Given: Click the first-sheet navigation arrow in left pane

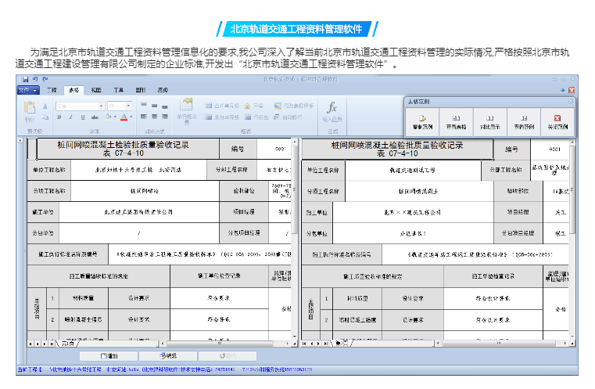Looking at the screenshot, I should click(x=30, y=344).
